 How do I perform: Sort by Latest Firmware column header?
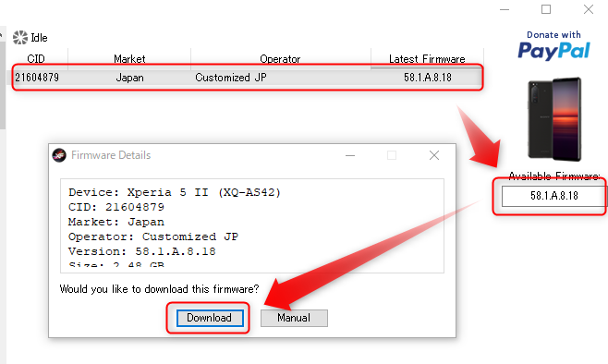click(427, 59)
